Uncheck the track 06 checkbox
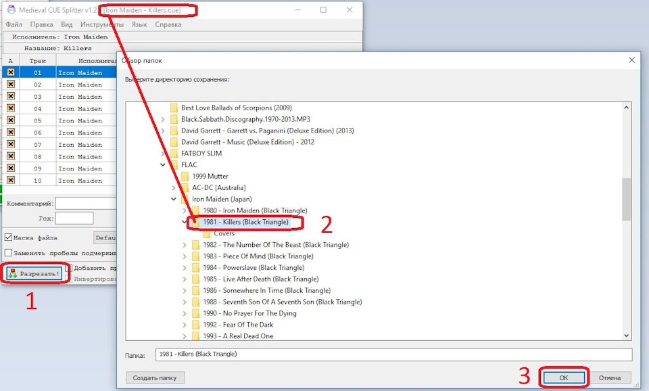Image resolution: width=649 pixels, height=391 pixels. point(11,133)
